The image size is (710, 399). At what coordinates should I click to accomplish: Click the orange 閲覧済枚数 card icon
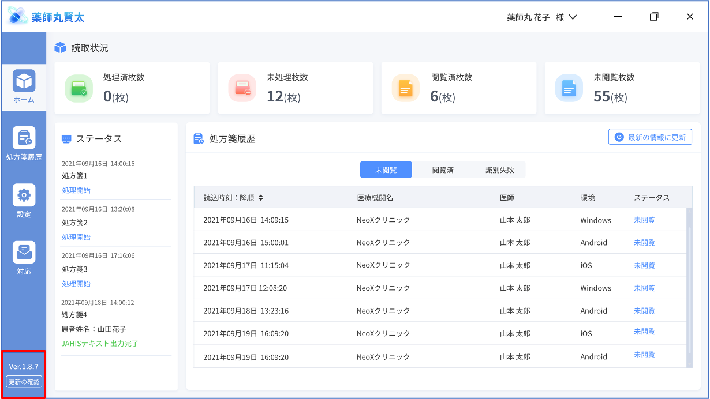[x=405, y=88]
